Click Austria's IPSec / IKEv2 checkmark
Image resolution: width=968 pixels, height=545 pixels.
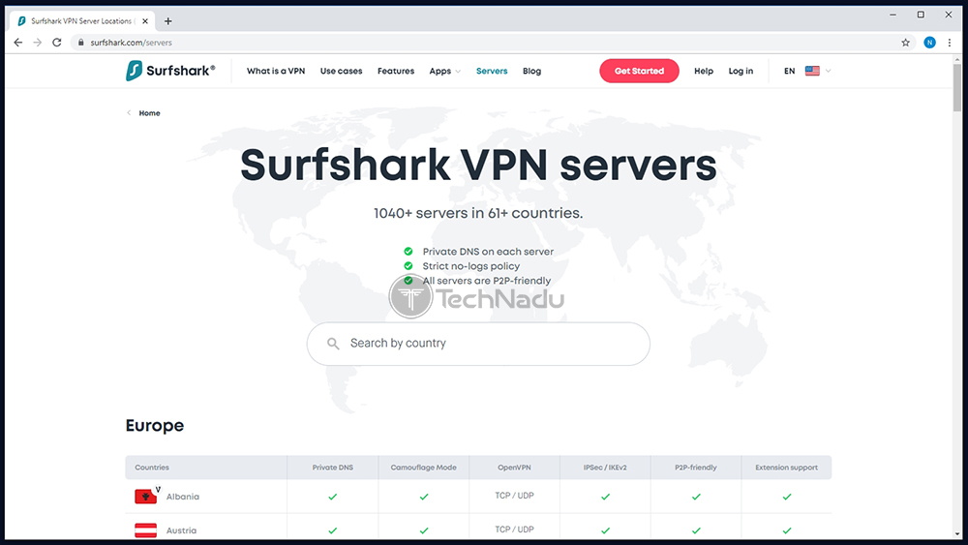pos(605,530)
